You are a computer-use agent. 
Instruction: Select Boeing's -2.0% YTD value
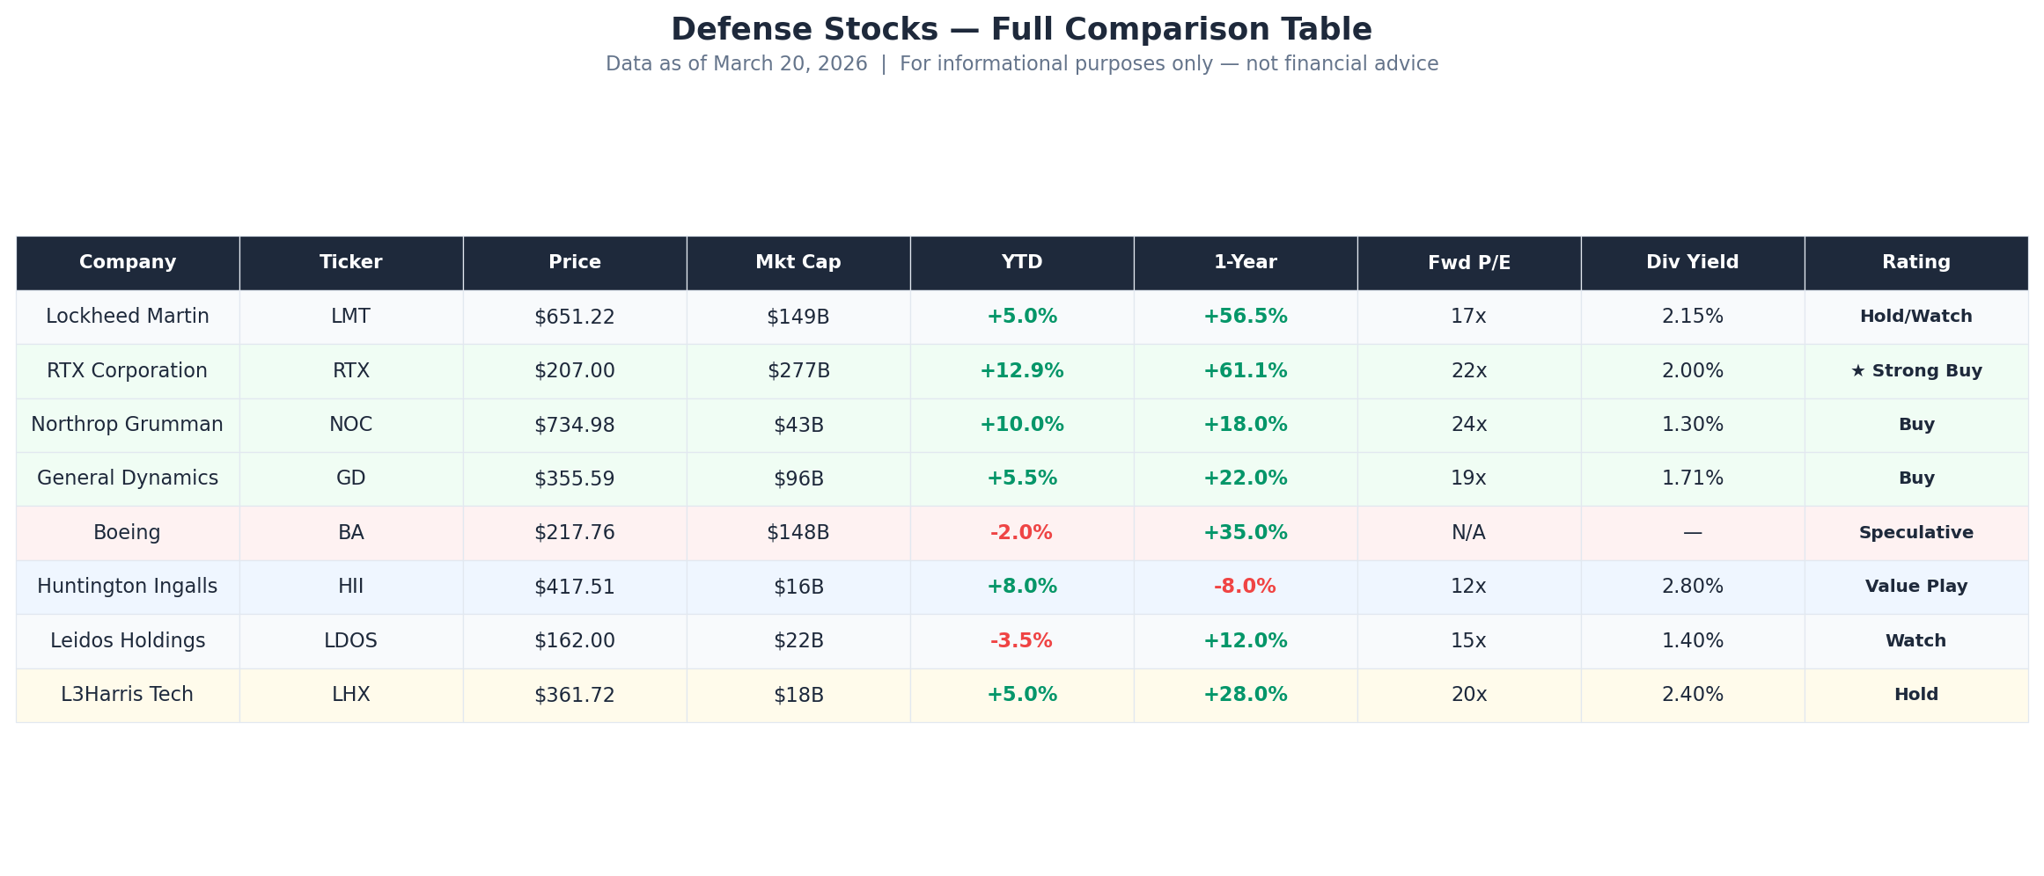pos(1021,533)
